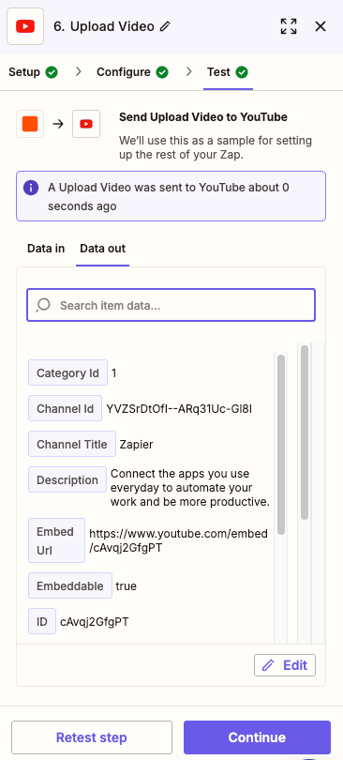
Task: Expand panel with the fullscreen arrows icon
Action: [x=289, y=26]
